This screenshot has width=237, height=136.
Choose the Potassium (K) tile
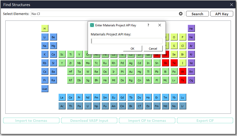pos(45,54)
